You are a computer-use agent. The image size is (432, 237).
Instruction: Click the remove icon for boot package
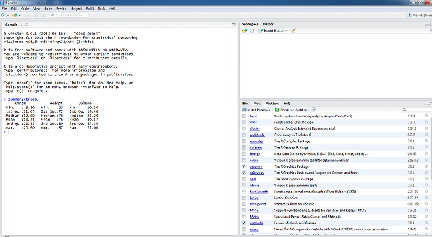426,116
